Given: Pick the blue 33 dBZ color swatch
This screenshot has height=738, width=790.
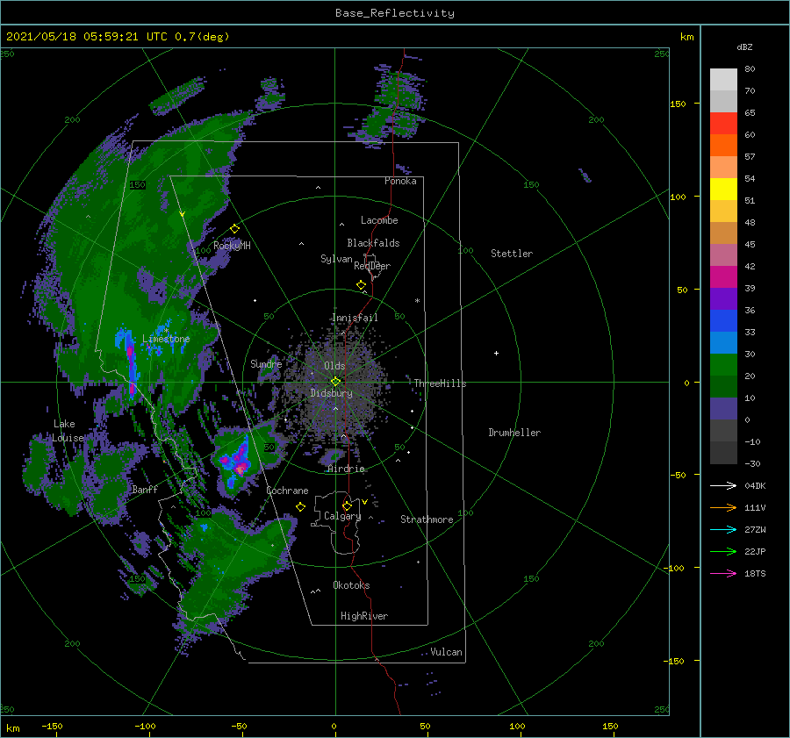Looking at the screenshot, I should tap(723, 321).
